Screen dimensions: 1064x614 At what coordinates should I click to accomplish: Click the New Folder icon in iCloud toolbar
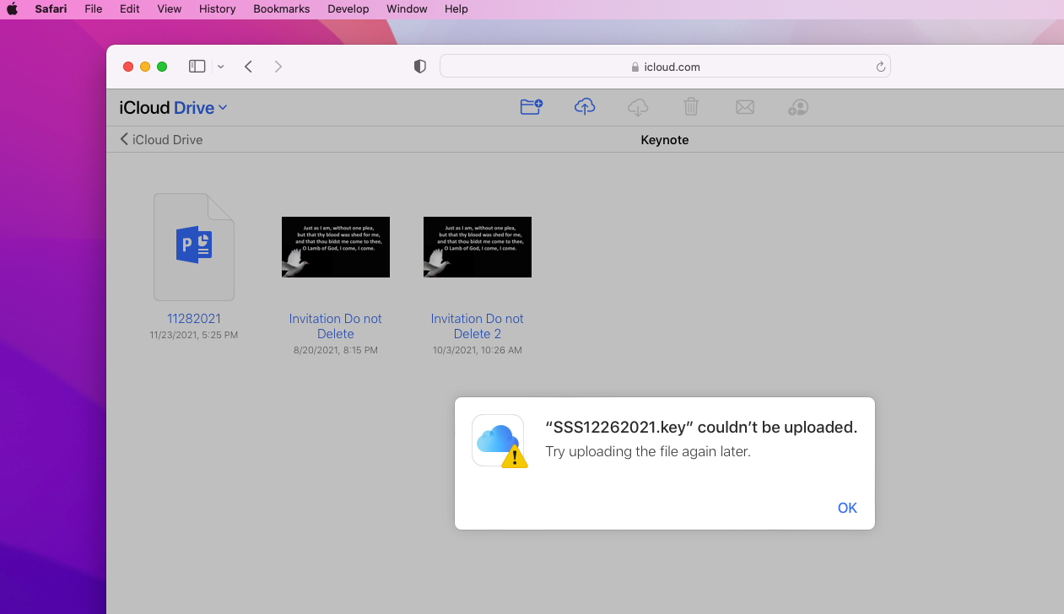pos(531,107)
